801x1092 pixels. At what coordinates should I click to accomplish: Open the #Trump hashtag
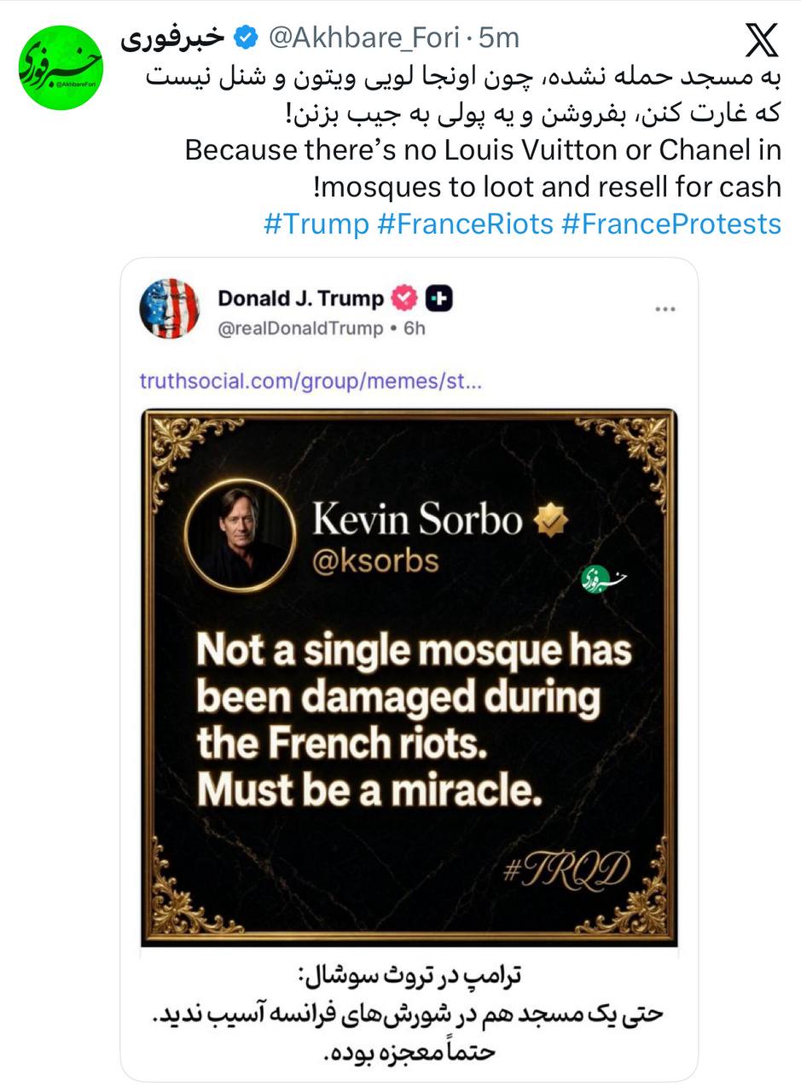[x=316, y=224]
